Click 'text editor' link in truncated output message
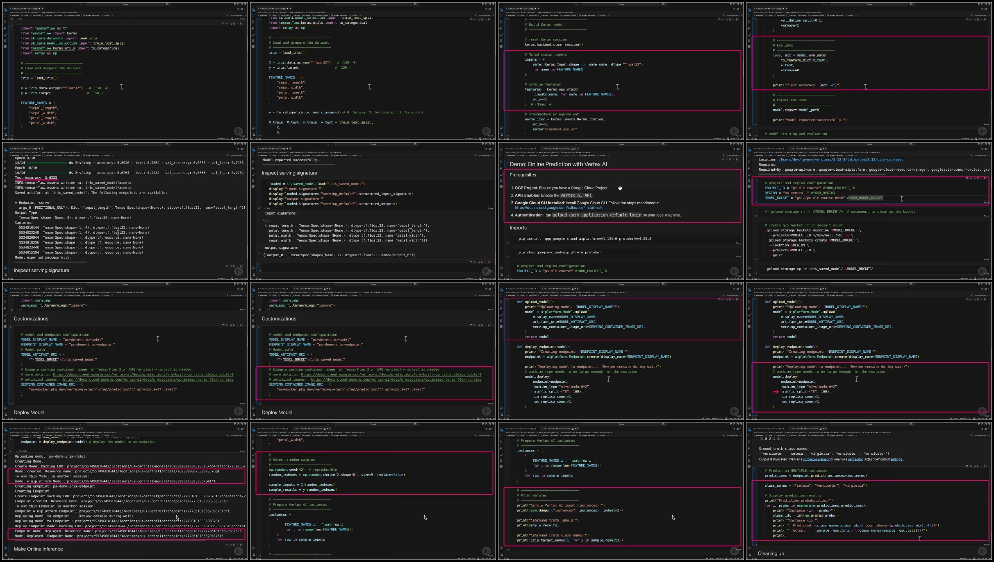This screenshot has height=562, width=994. 855,459
